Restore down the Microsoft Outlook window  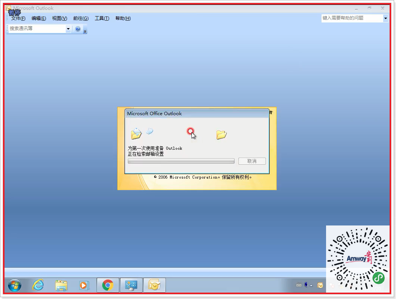pyautogui.click(x=369, y=8)
